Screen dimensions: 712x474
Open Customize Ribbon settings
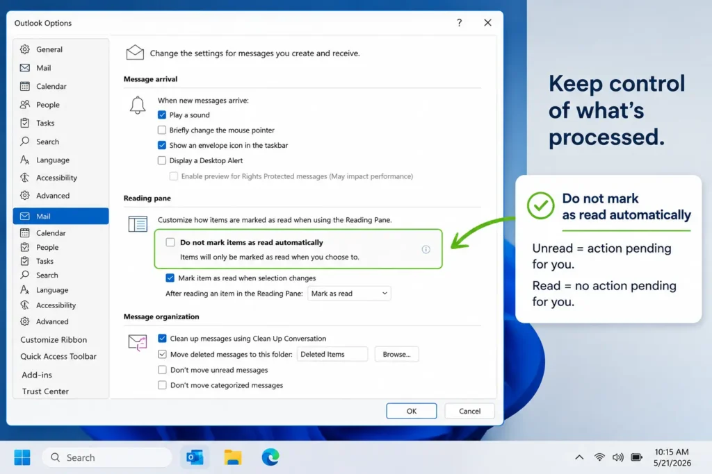[x=54, y=339]
